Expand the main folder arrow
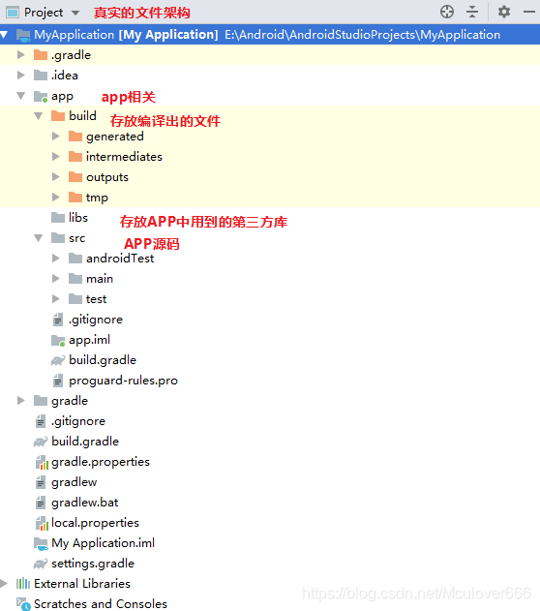540x611 pixels. click(56, 279)
